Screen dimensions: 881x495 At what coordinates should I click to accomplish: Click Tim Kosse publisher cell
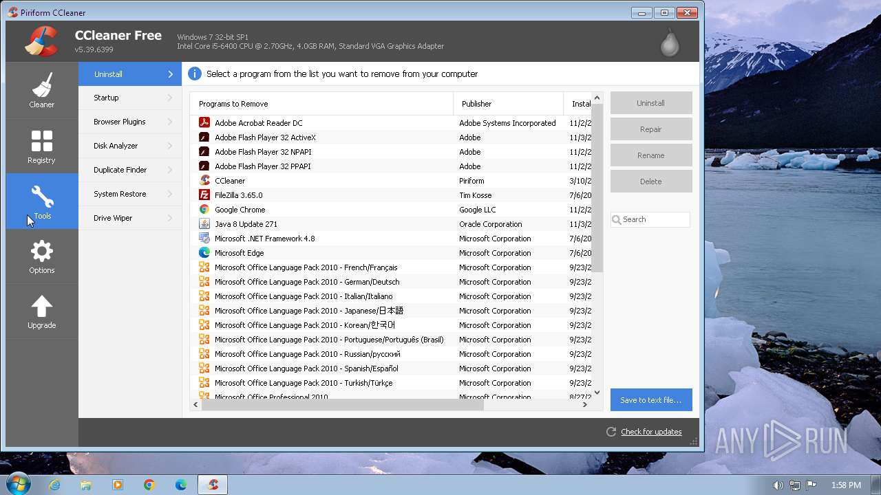click(476, 195)
